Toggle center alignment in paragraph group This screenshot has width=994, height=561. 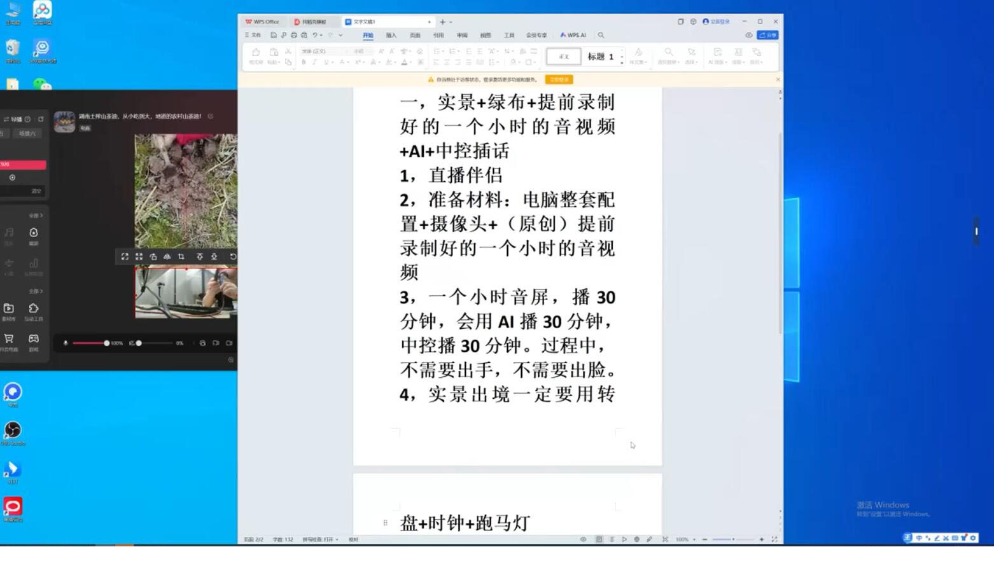(447, 62)
